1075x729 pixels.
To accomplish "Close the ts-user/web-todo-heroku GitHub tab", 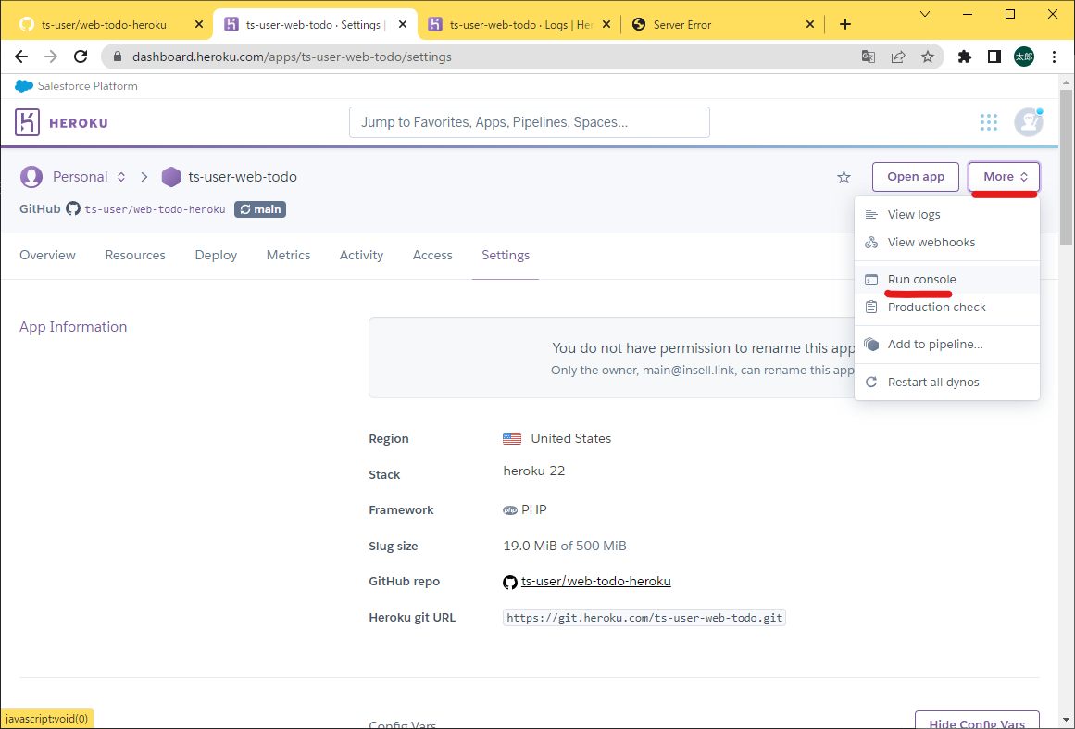I will pos(199,25).
